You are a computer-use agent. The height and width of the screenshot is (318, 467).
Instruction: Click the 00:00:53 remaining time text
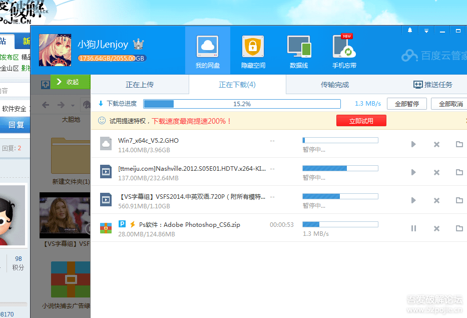(282, 225)
